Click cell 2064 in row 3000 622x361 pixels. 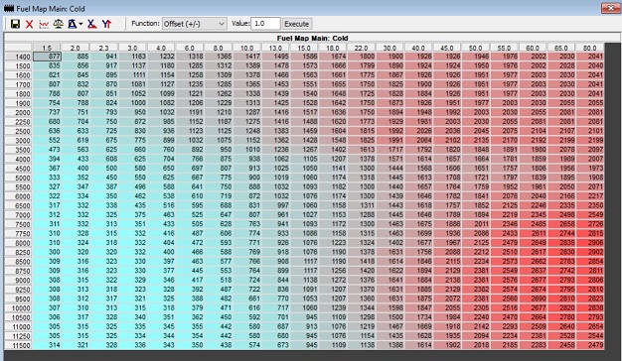tap(418, 140)
